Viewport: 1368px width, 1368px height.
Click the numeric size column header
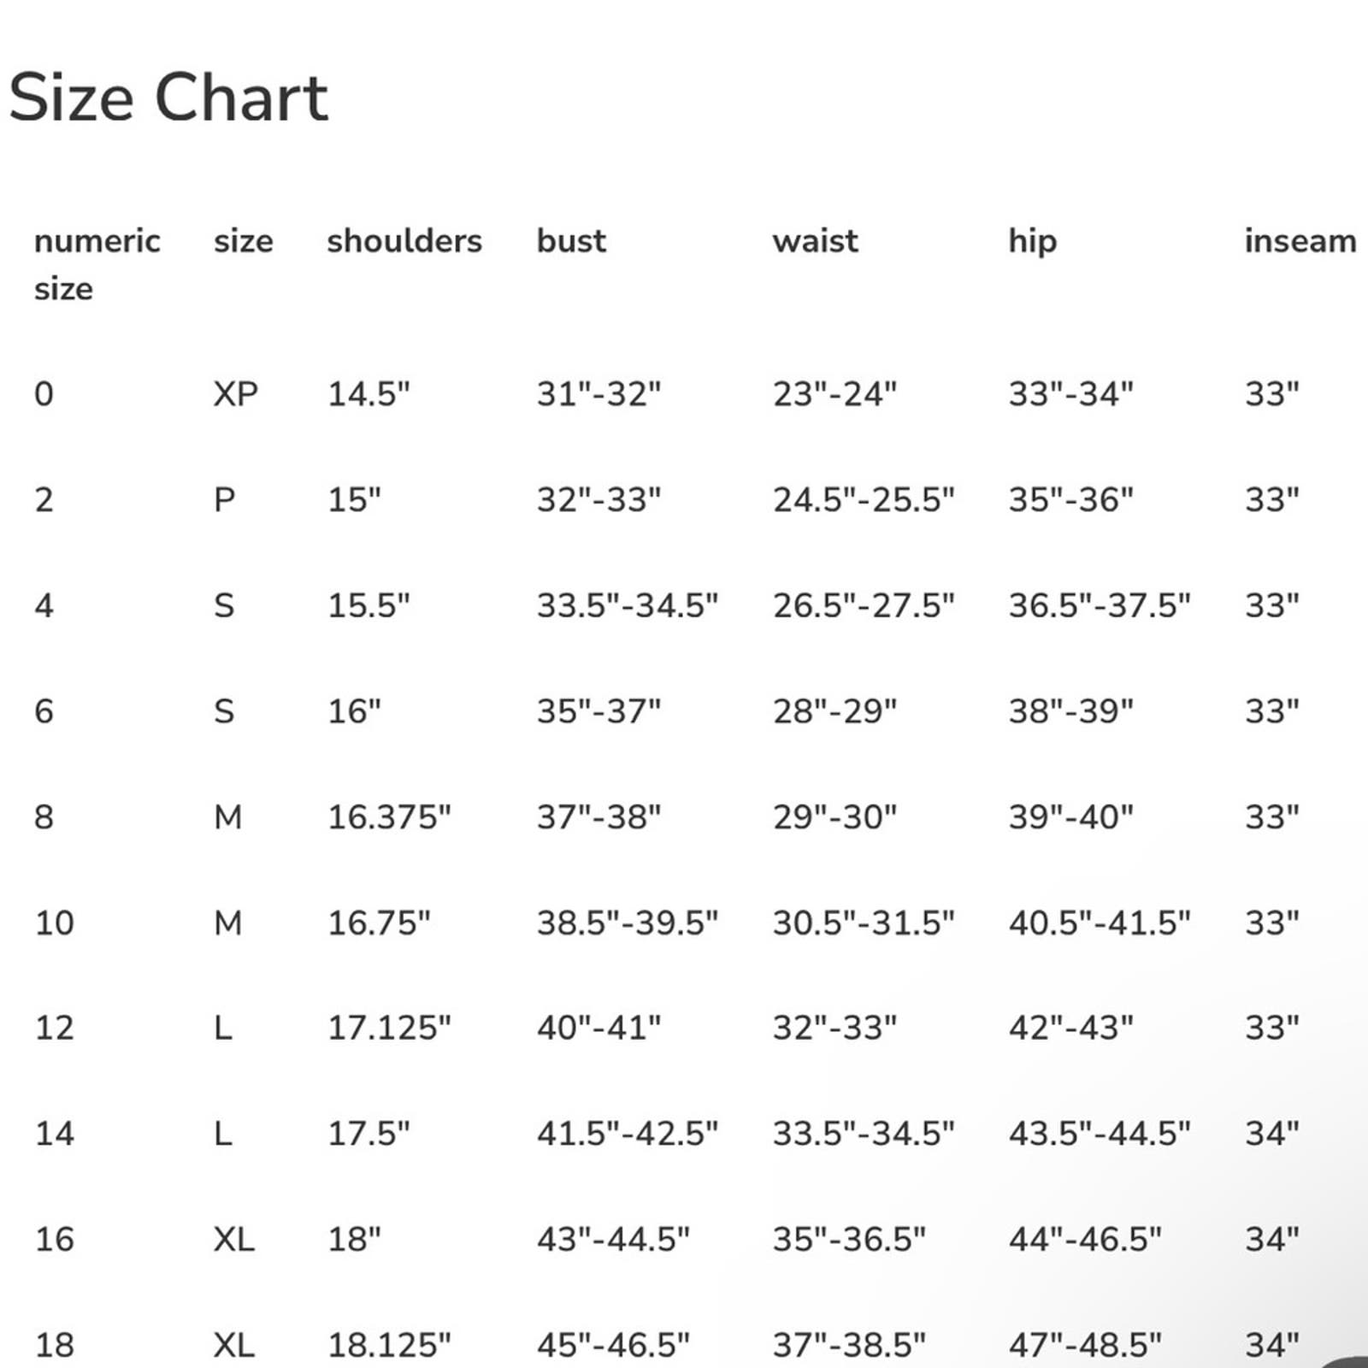tap(97, 265)
